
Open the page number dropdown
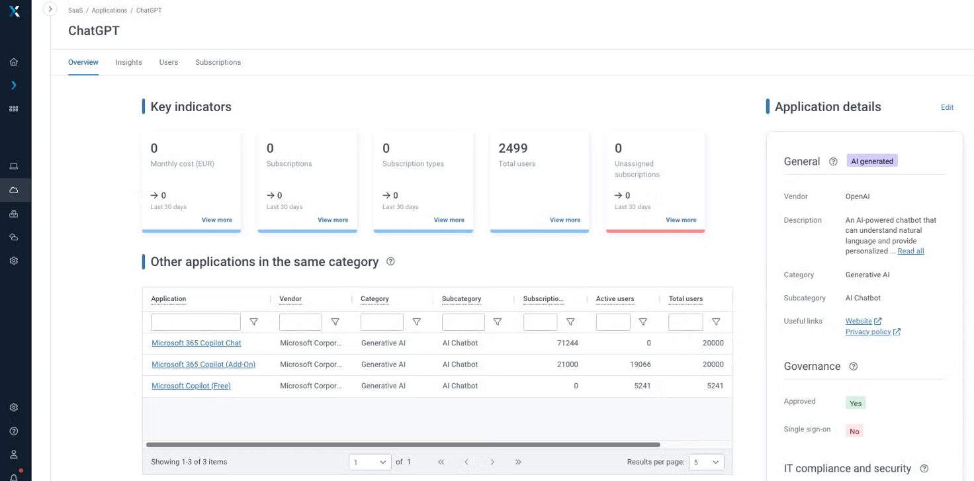(x=370, y=462)
